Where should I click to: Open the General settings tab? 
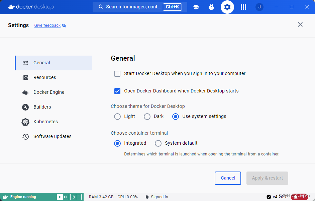click(x=54, y=63)
